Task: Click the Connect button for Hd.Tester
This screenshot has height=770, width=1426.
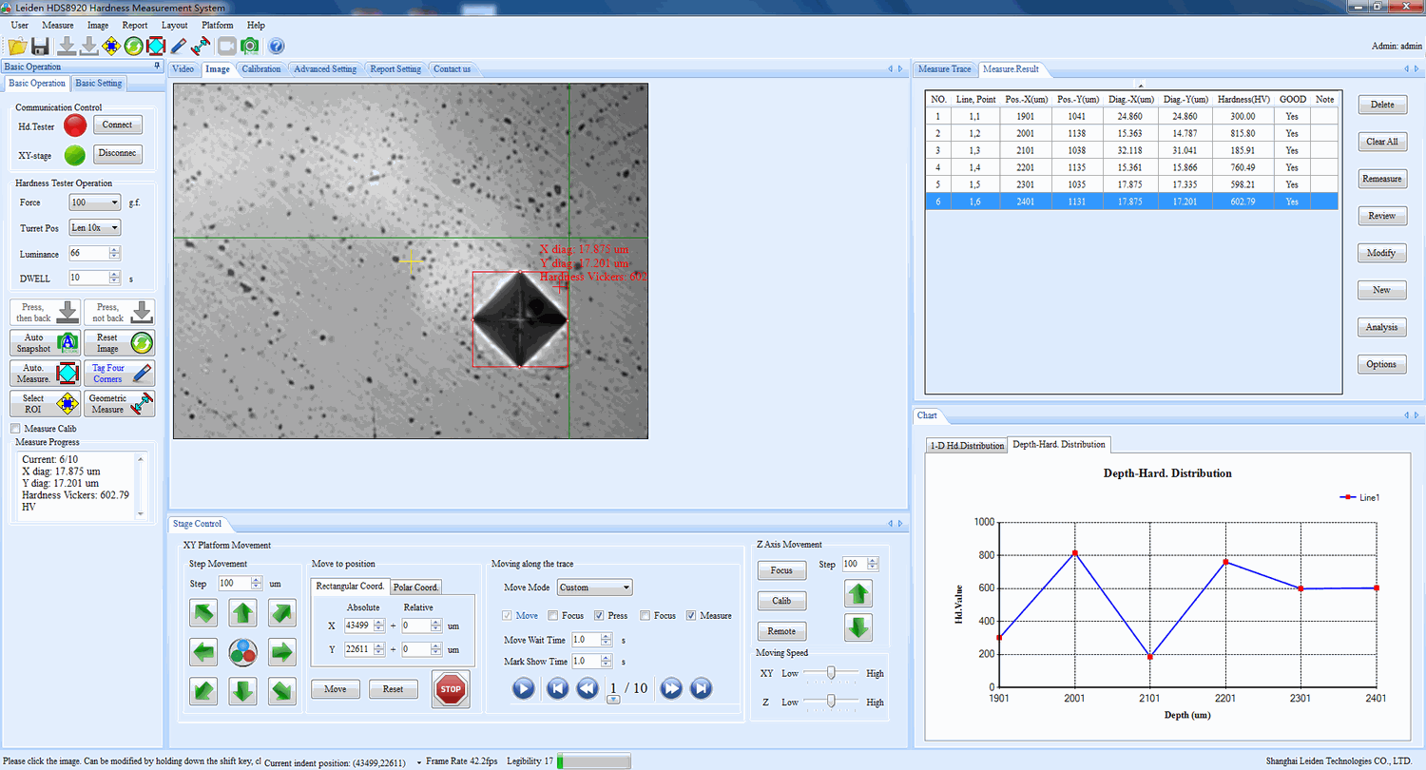Action: (x=118, y=125)
